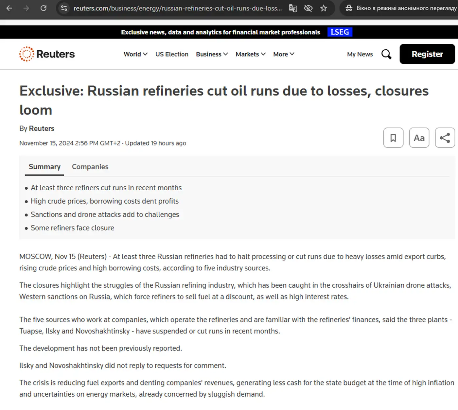Click the Register button
Image resolution: width=458 pixels, height=410 pixels.
427,54
